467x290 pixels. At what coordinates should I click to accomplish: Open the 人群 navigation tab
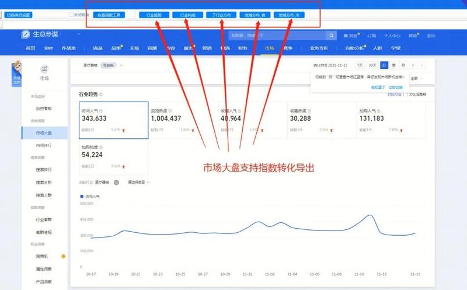click(x=377, y=48)
